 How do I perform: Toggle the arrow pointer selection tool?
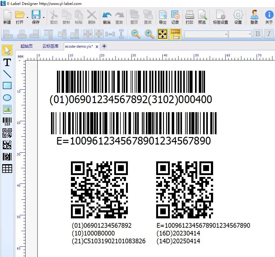pyautogui.click(x=7, y=50)
